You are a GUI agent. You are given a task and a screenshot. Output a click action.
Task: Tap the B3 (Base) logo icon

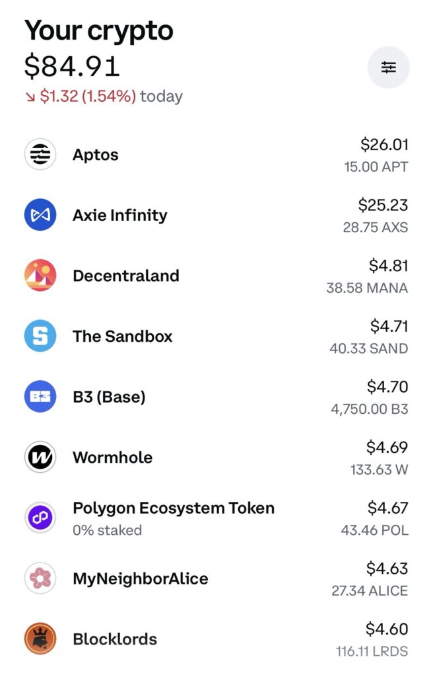pyautogui.click(x=40, y=397)
